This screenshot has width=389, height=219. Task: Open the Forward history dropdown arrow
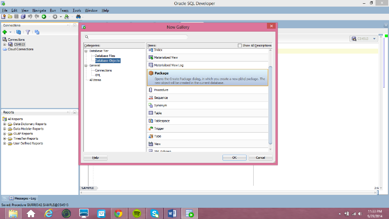61,17
